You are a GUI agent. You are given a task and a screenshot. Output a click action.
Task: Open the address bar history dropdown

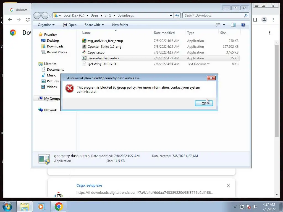pyautogui.click(x=171, y=15)
